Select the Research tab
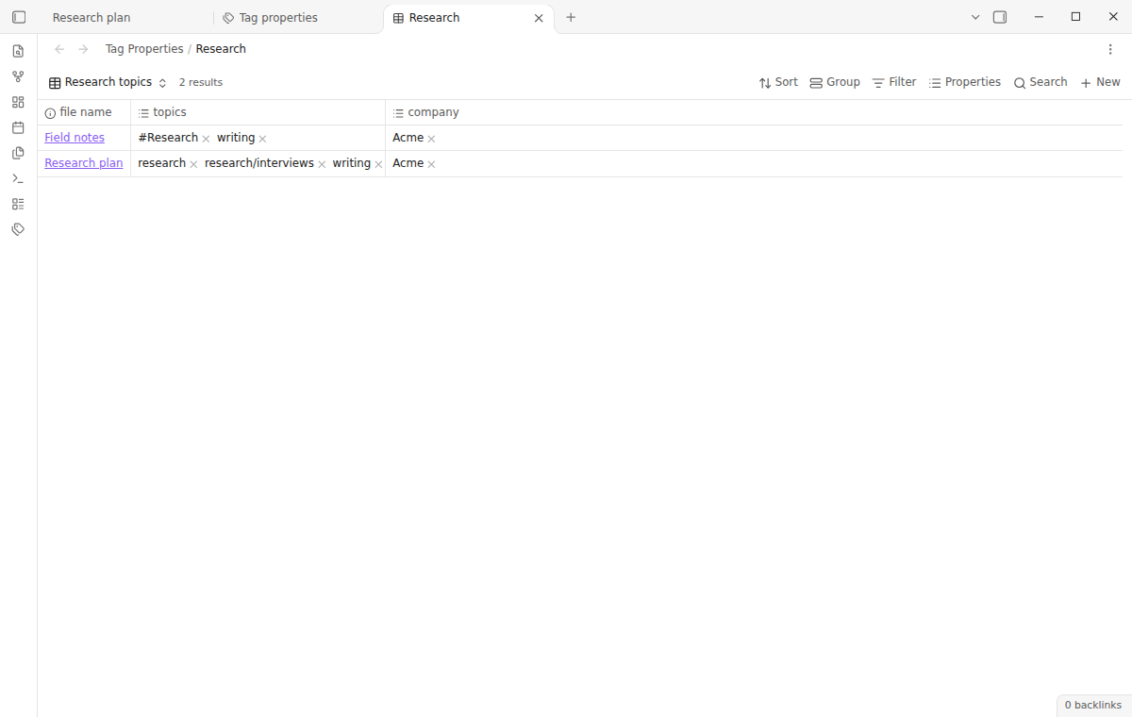1132x717 pixels. (x=467, y=18)
